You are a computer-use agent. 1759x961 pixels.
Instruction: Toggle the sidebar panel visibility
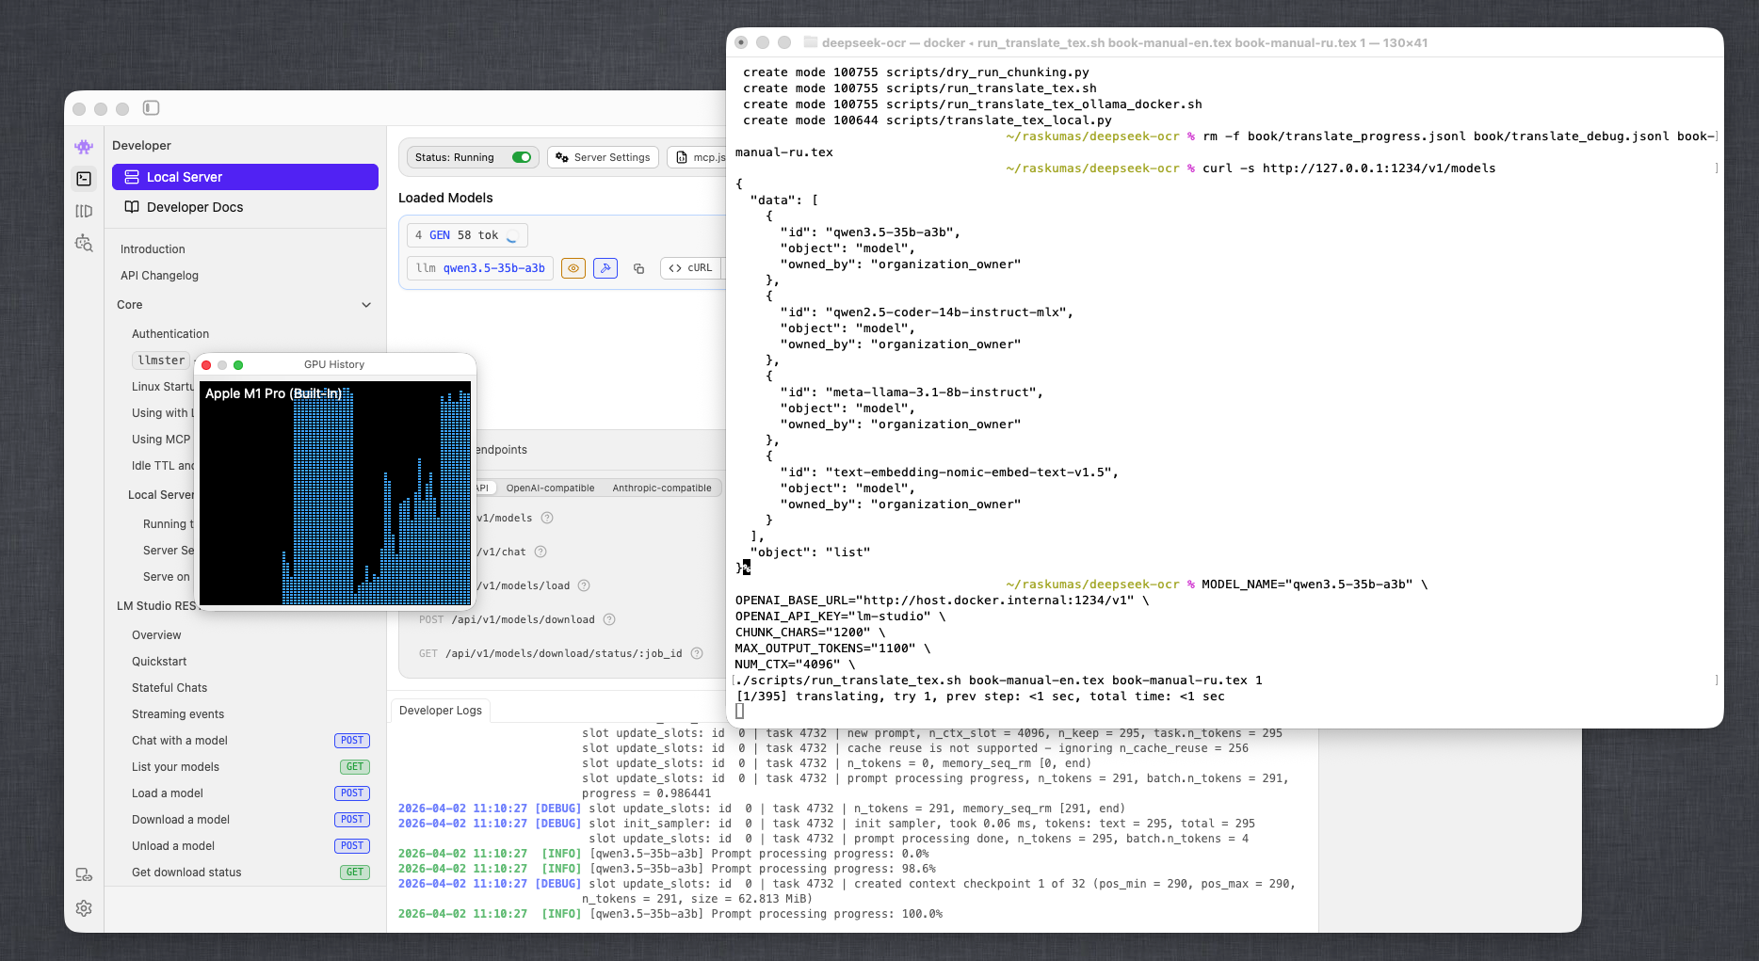tap(151, 108)
